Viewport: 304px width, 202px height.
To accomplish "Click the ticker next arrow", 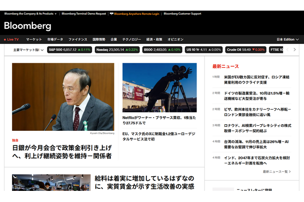I will coord(294,49).
